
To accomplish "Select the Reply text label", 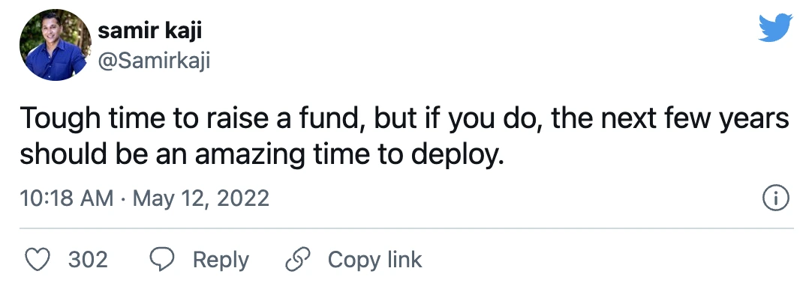I will (x=221, y=261).
